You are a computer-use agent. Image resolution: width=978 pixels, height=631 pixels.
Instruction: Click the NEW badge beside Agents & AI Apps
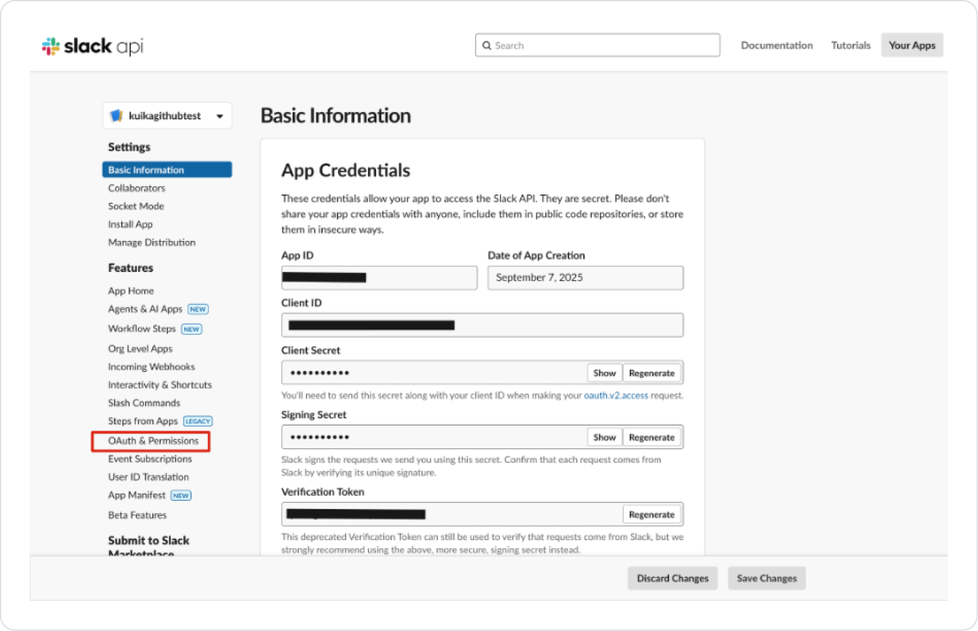(198, 309)
